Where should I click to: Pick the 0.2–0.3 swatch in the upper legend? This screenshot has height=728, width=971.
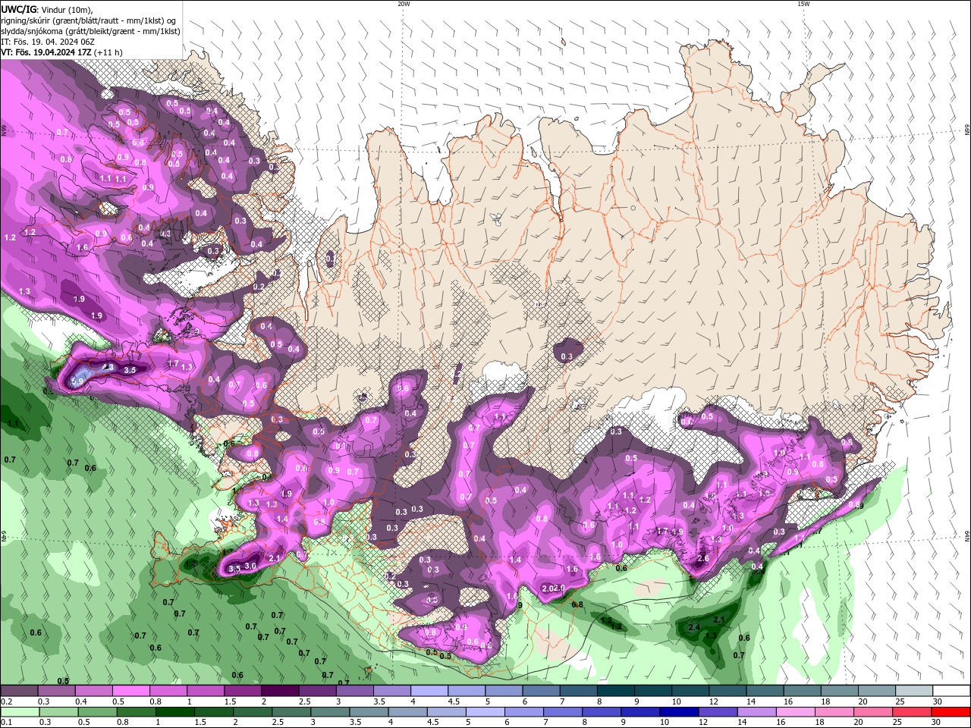coord(19,691)
